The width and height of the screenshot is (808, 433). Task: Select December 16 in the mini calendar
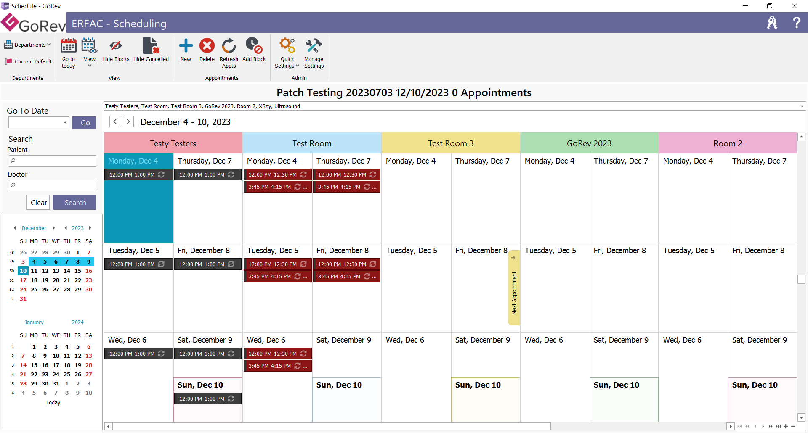[x=89, y=271]
